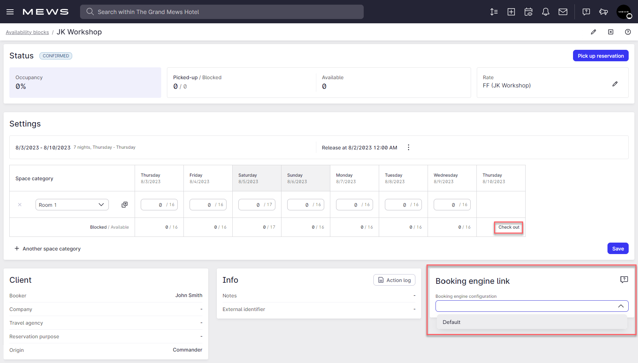Click the Pick up reservation button

pos(600,56)
